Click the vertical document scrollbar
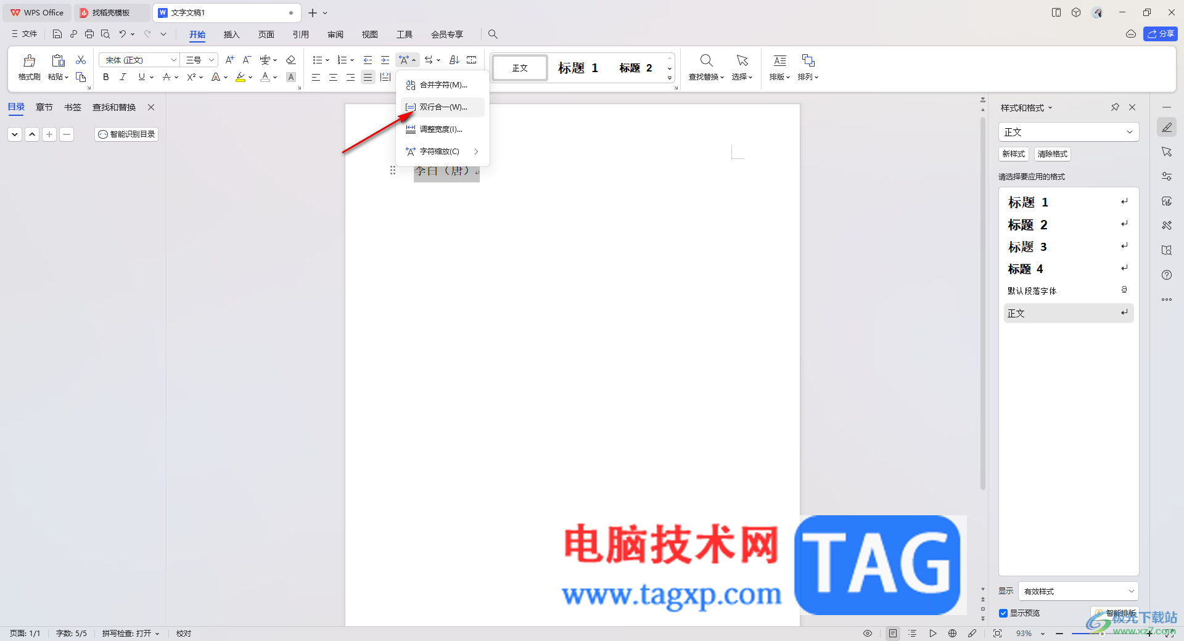Image resolution: width=1184 pixels, height=641 pixels. pos(983,303)
